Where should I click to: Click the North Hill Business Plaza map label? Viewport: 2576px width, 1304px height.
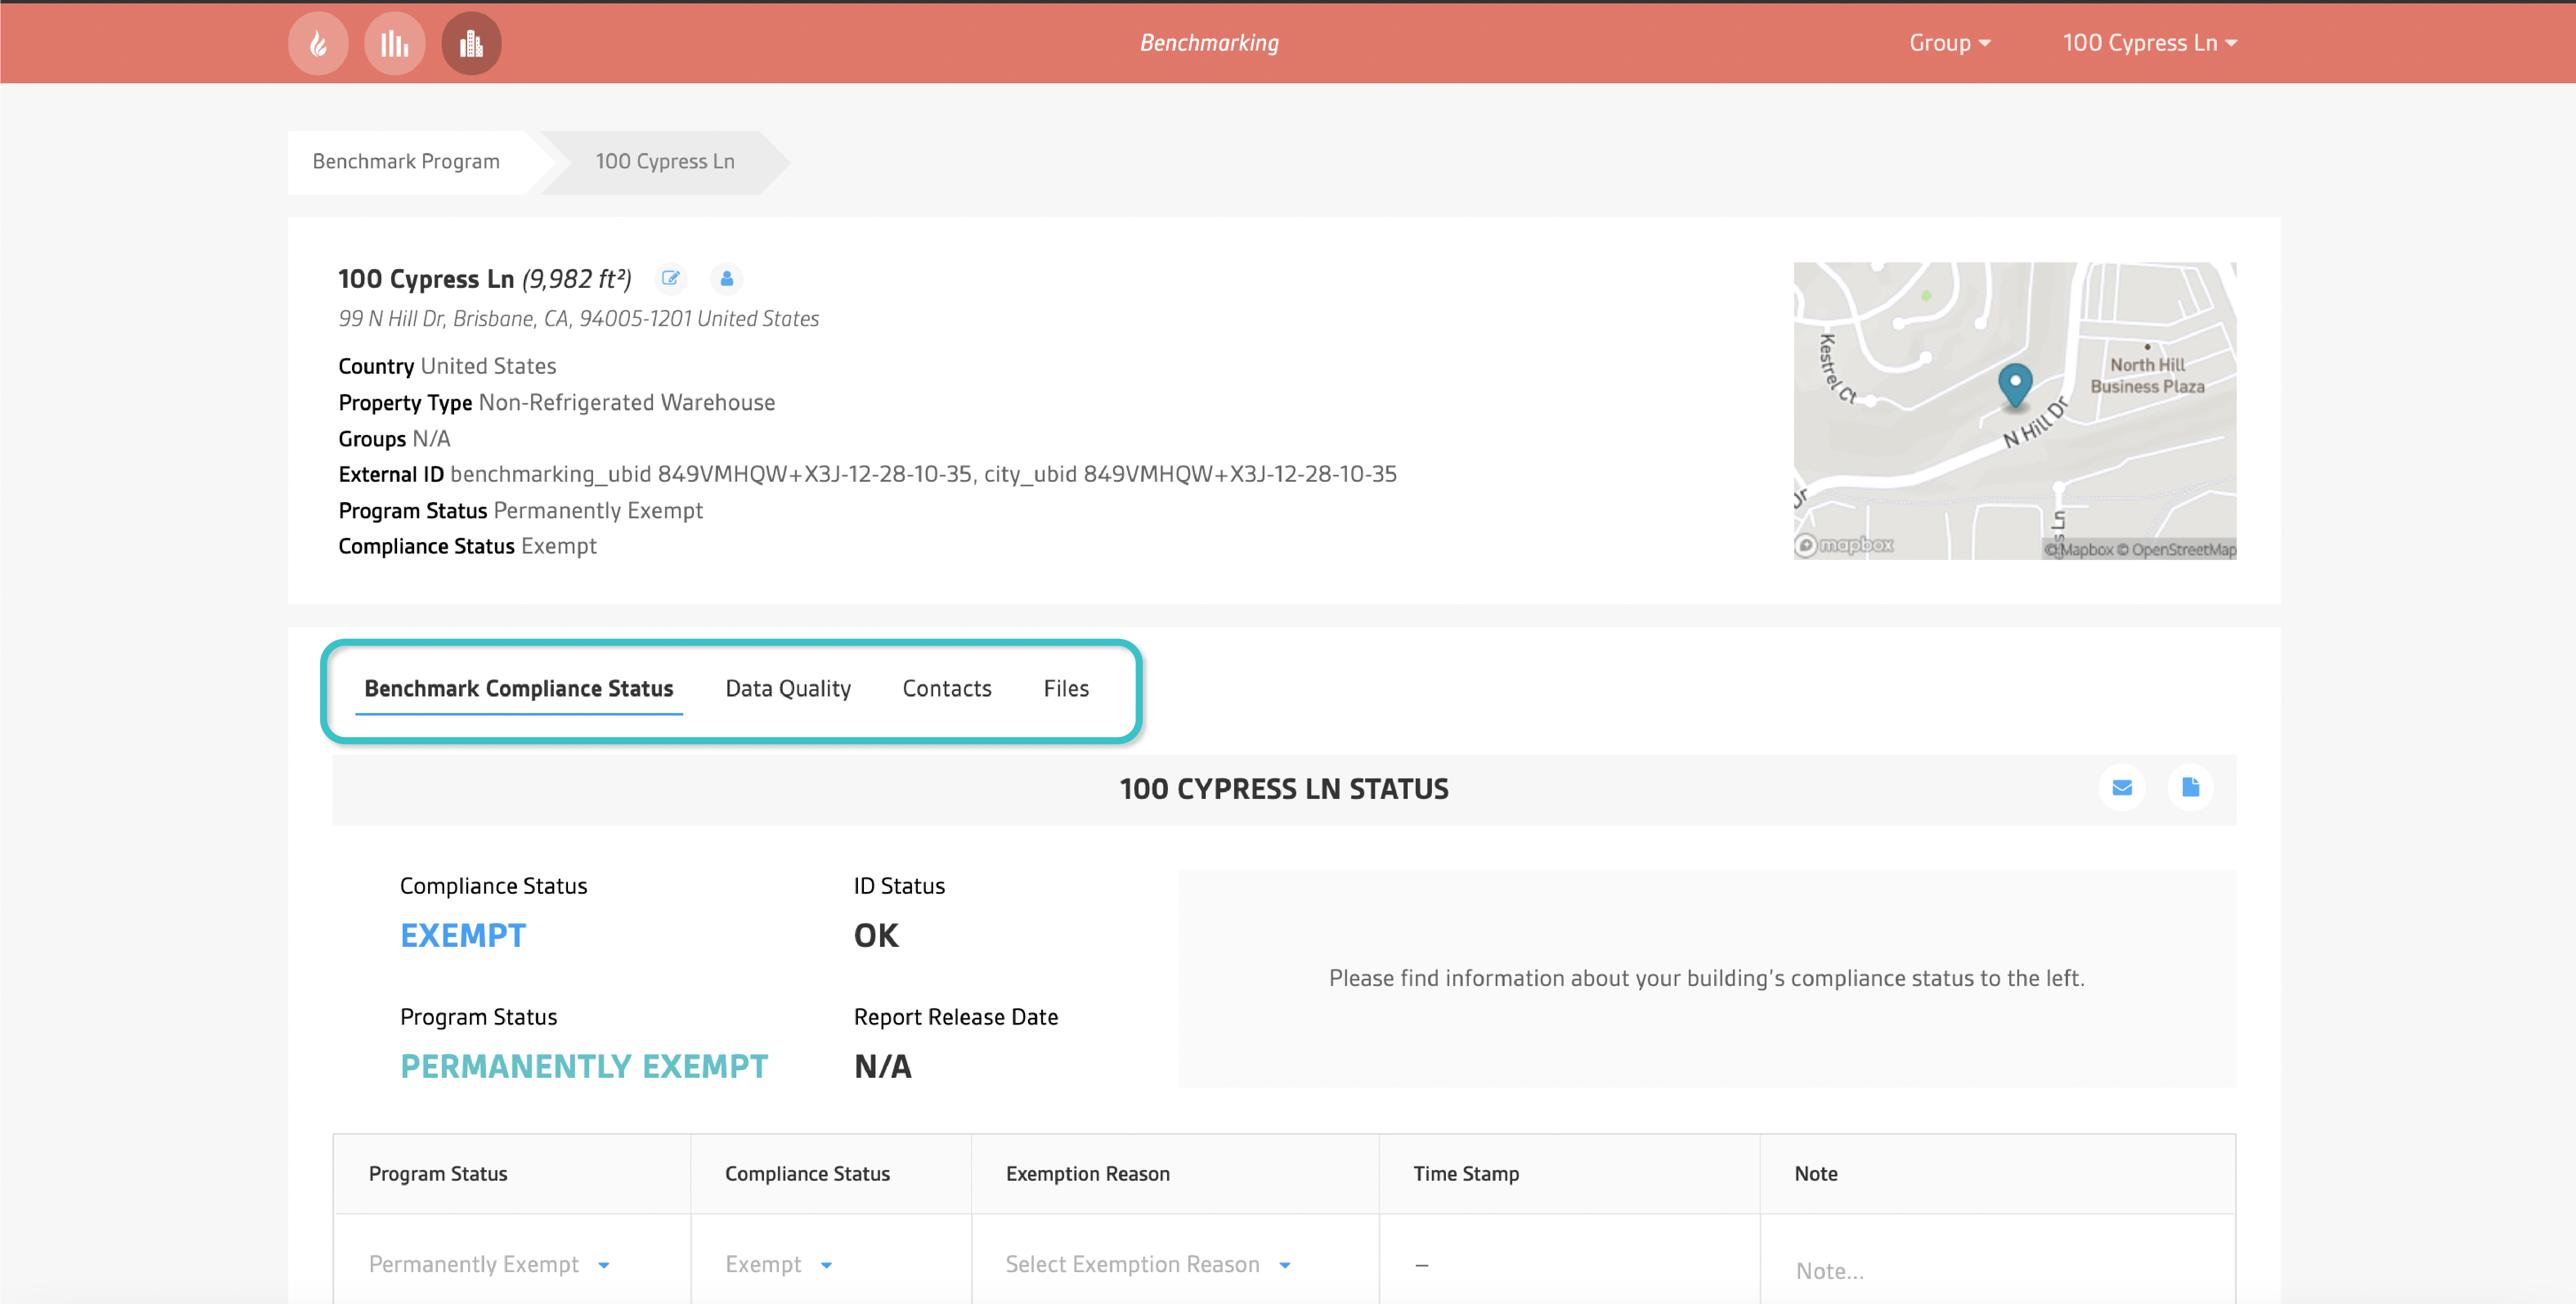pos(2147,376)
